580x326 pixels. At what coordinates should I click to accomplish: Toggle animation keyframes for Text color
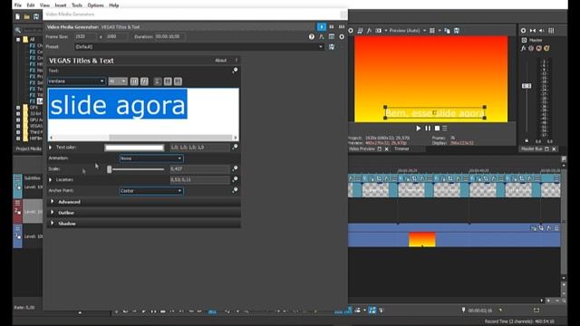pyautogui.click(x=235, y=147)
